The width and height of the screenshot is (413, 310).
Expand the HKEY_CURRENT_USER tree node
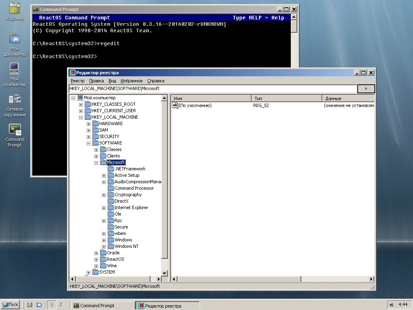[x=81, y=111]
